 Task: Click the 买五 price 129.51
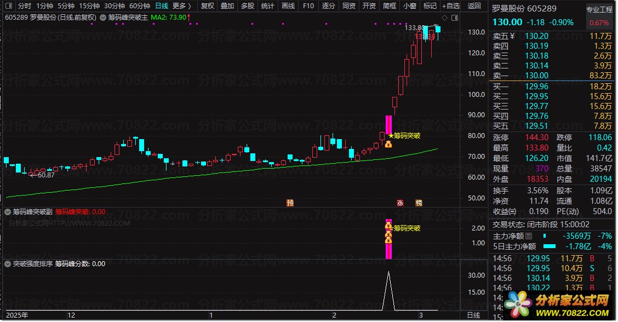point(536,126)
